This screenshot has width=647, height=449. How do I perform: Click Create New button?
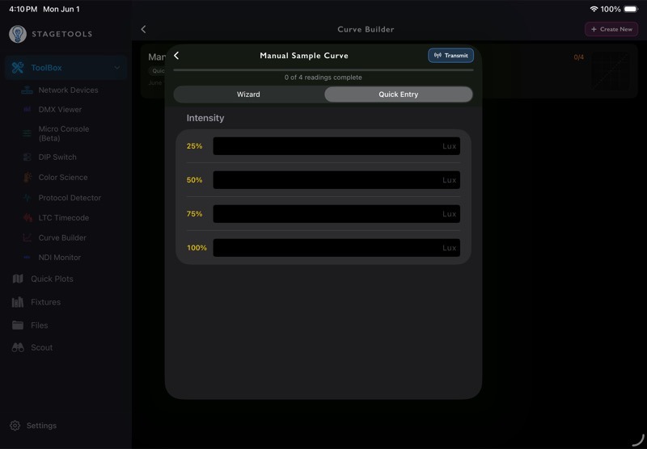point(611,29)
